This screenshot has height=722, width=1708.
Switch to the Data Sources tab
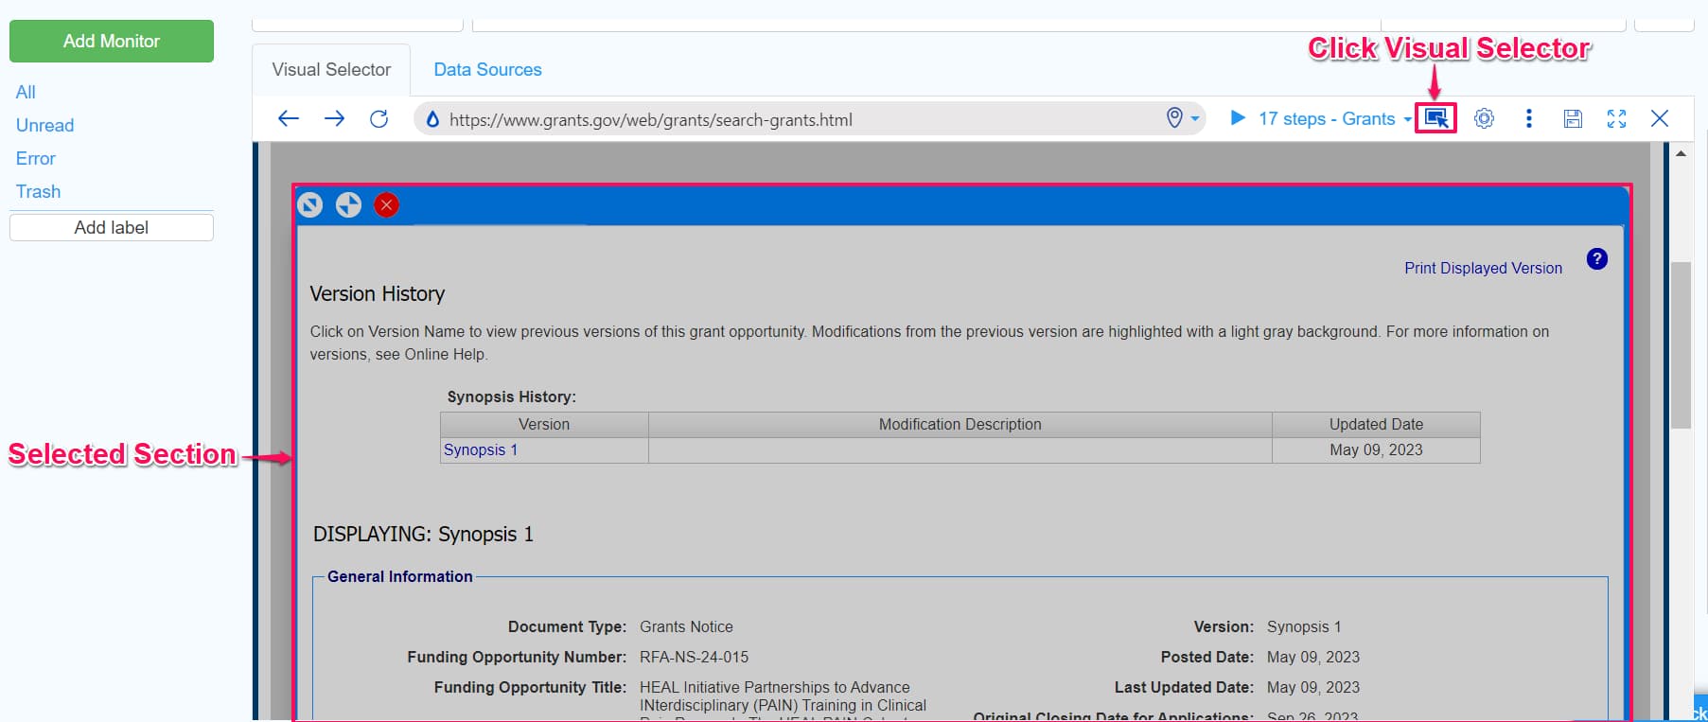pos(487,70)
